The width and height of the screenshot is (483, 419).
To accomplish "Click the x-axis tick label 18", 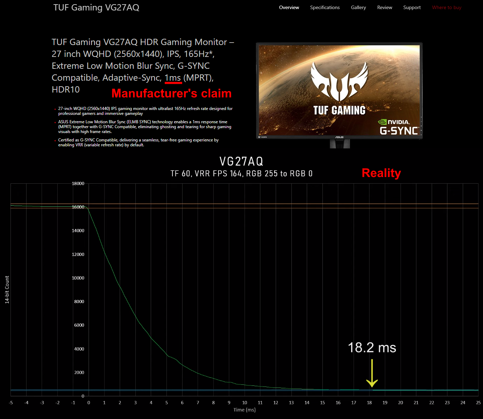I will 369,403.
